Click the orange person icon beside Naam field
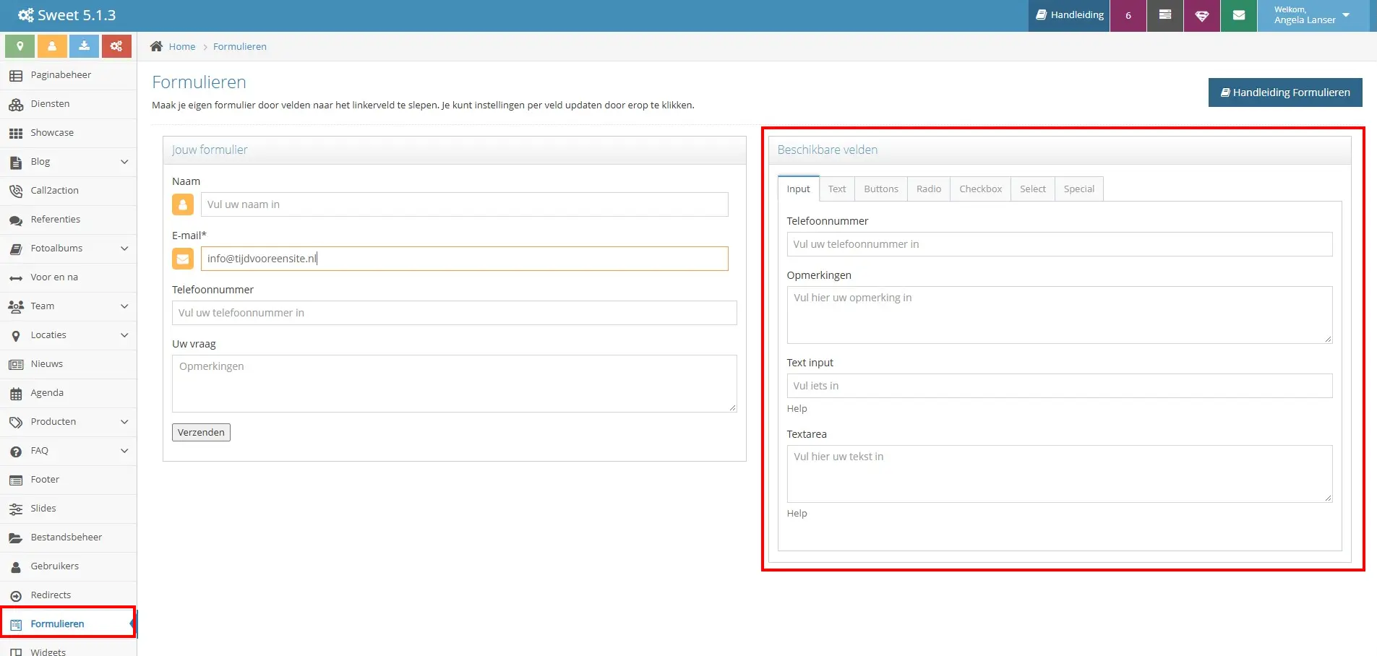This screenshot has width=1377, height=656. click(x=183, y=204)
